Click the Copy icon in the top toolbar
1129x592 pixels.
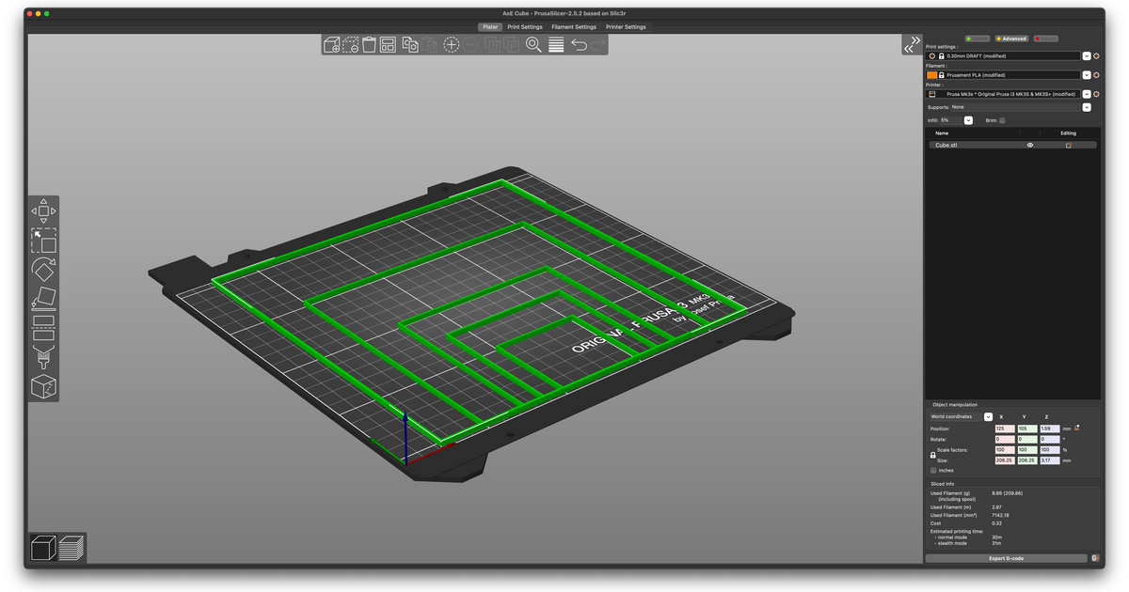[410, 44]
